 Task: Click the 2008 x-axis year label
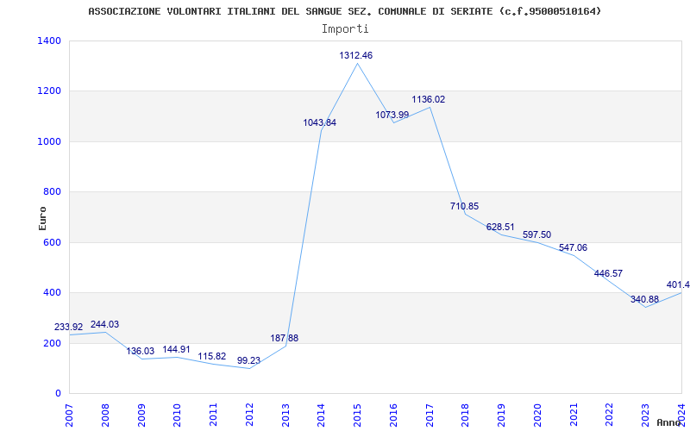[x=104, y=415]
